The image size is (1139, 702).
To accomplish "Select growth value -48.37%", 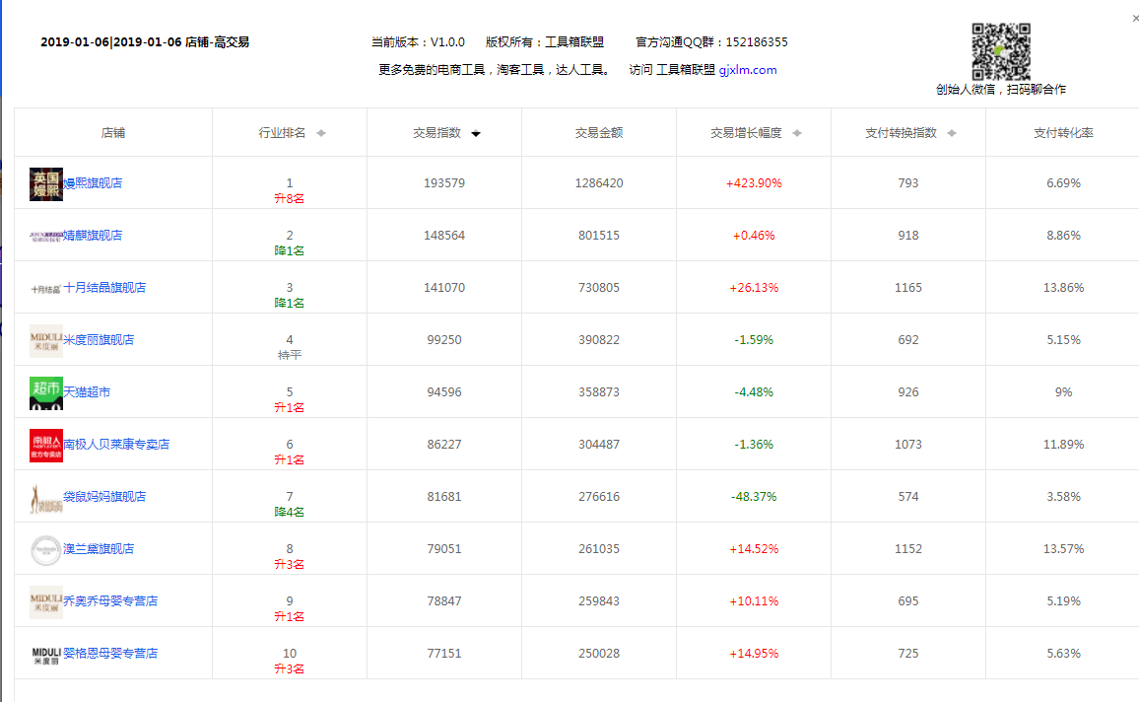I will click(x=754, y=497).
